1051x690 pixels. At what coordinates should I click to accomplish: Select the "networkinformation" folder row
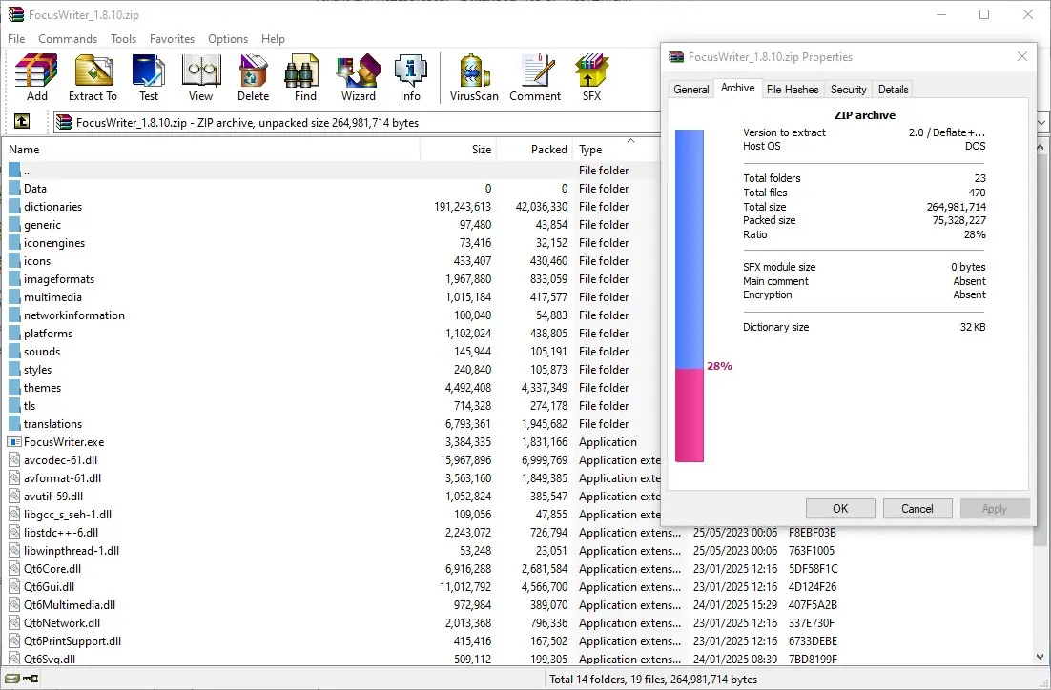pyautogui.click(x=332, y=315)
